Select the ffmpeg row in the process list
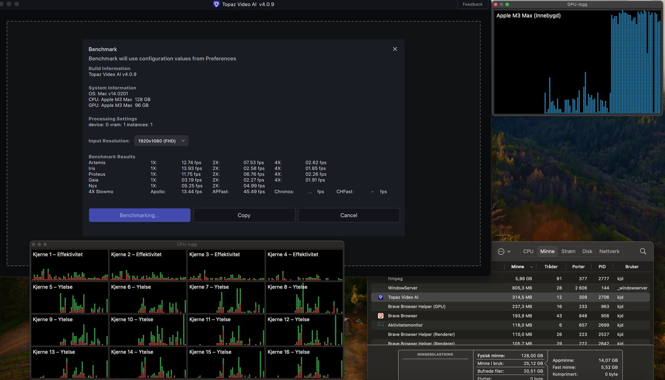Screen dimensions: 665x380 click(x=396, y=279)
